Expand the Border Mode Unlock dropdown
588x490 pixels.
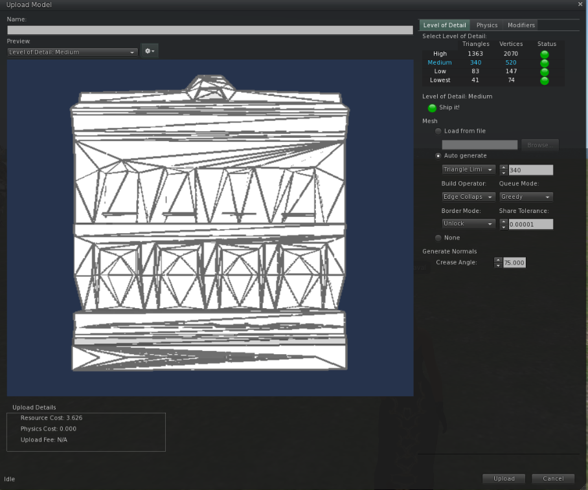click(x=468, y=224)
